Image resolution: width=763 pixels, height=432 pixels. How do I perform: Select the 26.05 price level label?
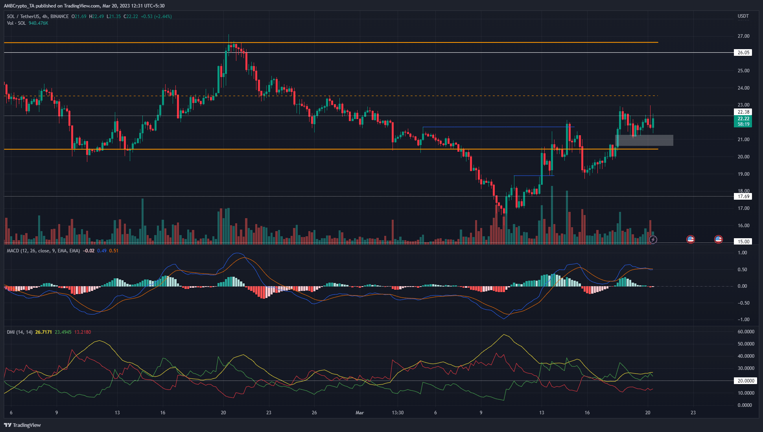click(743, 52)
